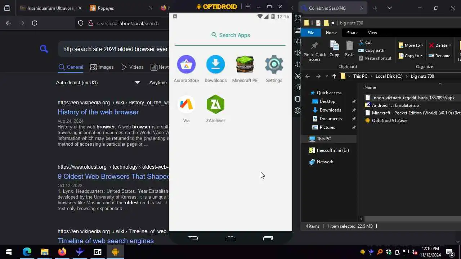Select thescuffmini (D:) drive
Image resolution: width=461 pixels, height=259 pixels.
click(329, 150)
